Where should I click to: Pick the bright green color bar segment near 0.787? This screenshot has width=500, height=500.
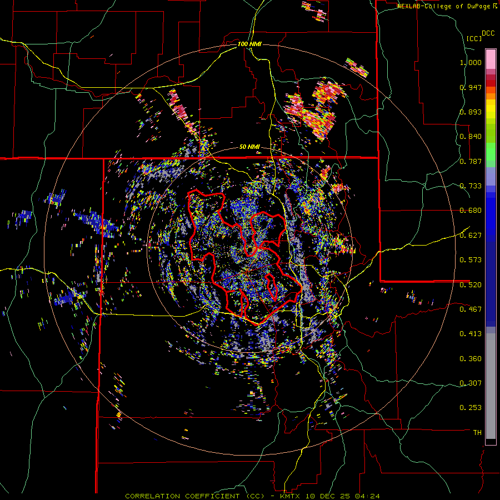click(x=491, y=152)
